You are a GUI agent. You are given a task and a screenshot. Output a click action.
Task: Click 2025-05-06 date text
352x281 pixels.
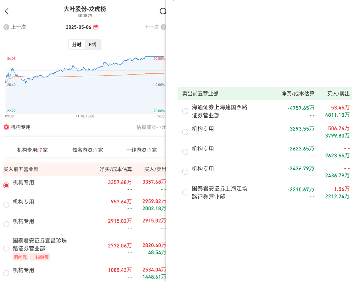point(78,27)
